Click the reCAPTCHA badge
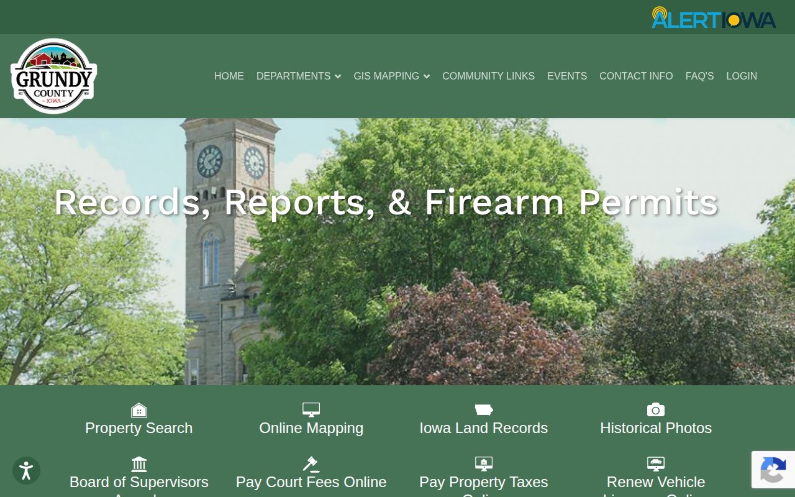Screen dimensions: 795x497 click(773, 470)
